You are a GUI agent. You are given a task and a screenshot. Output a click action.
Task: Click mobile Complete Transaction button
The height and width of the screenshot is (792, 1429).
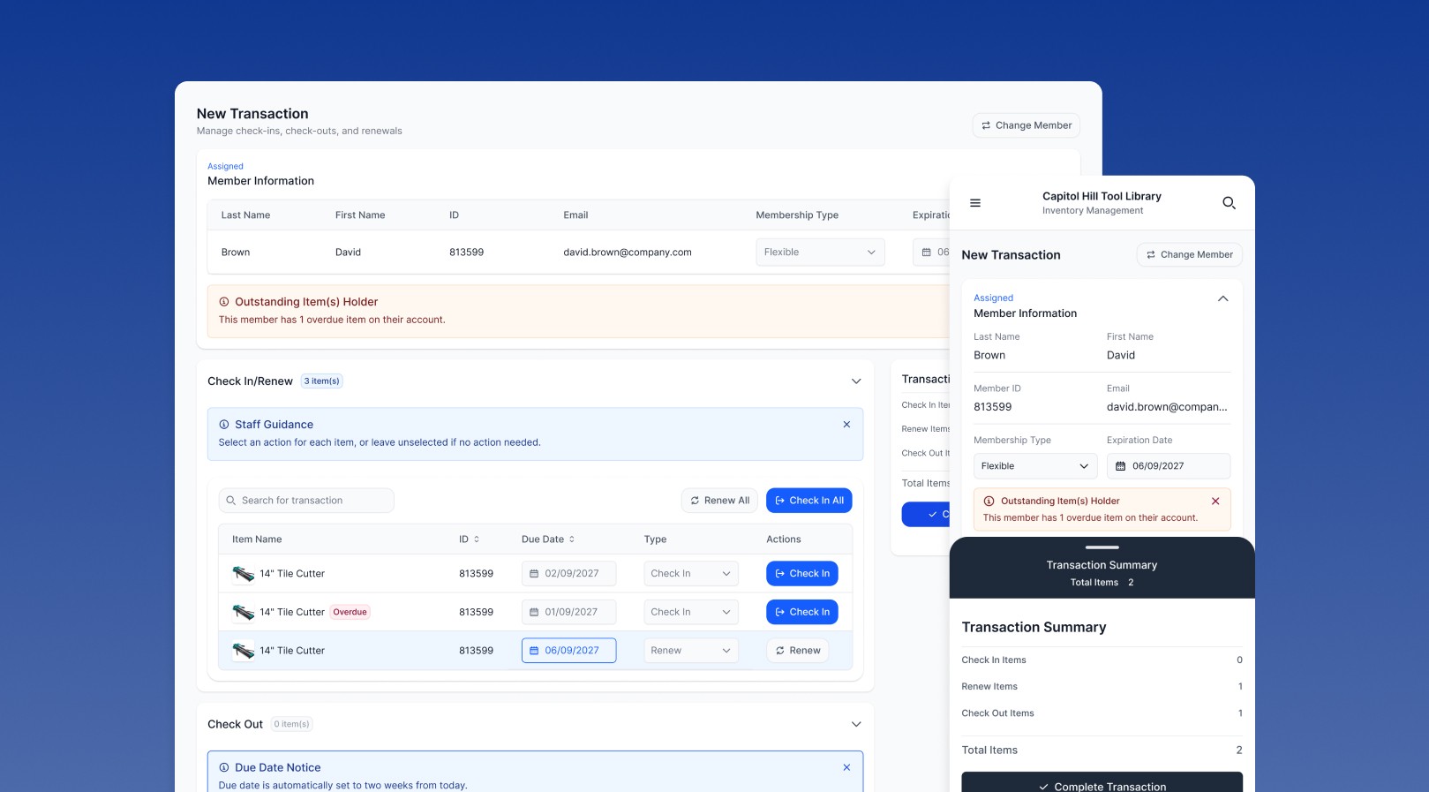point(1102,782)
